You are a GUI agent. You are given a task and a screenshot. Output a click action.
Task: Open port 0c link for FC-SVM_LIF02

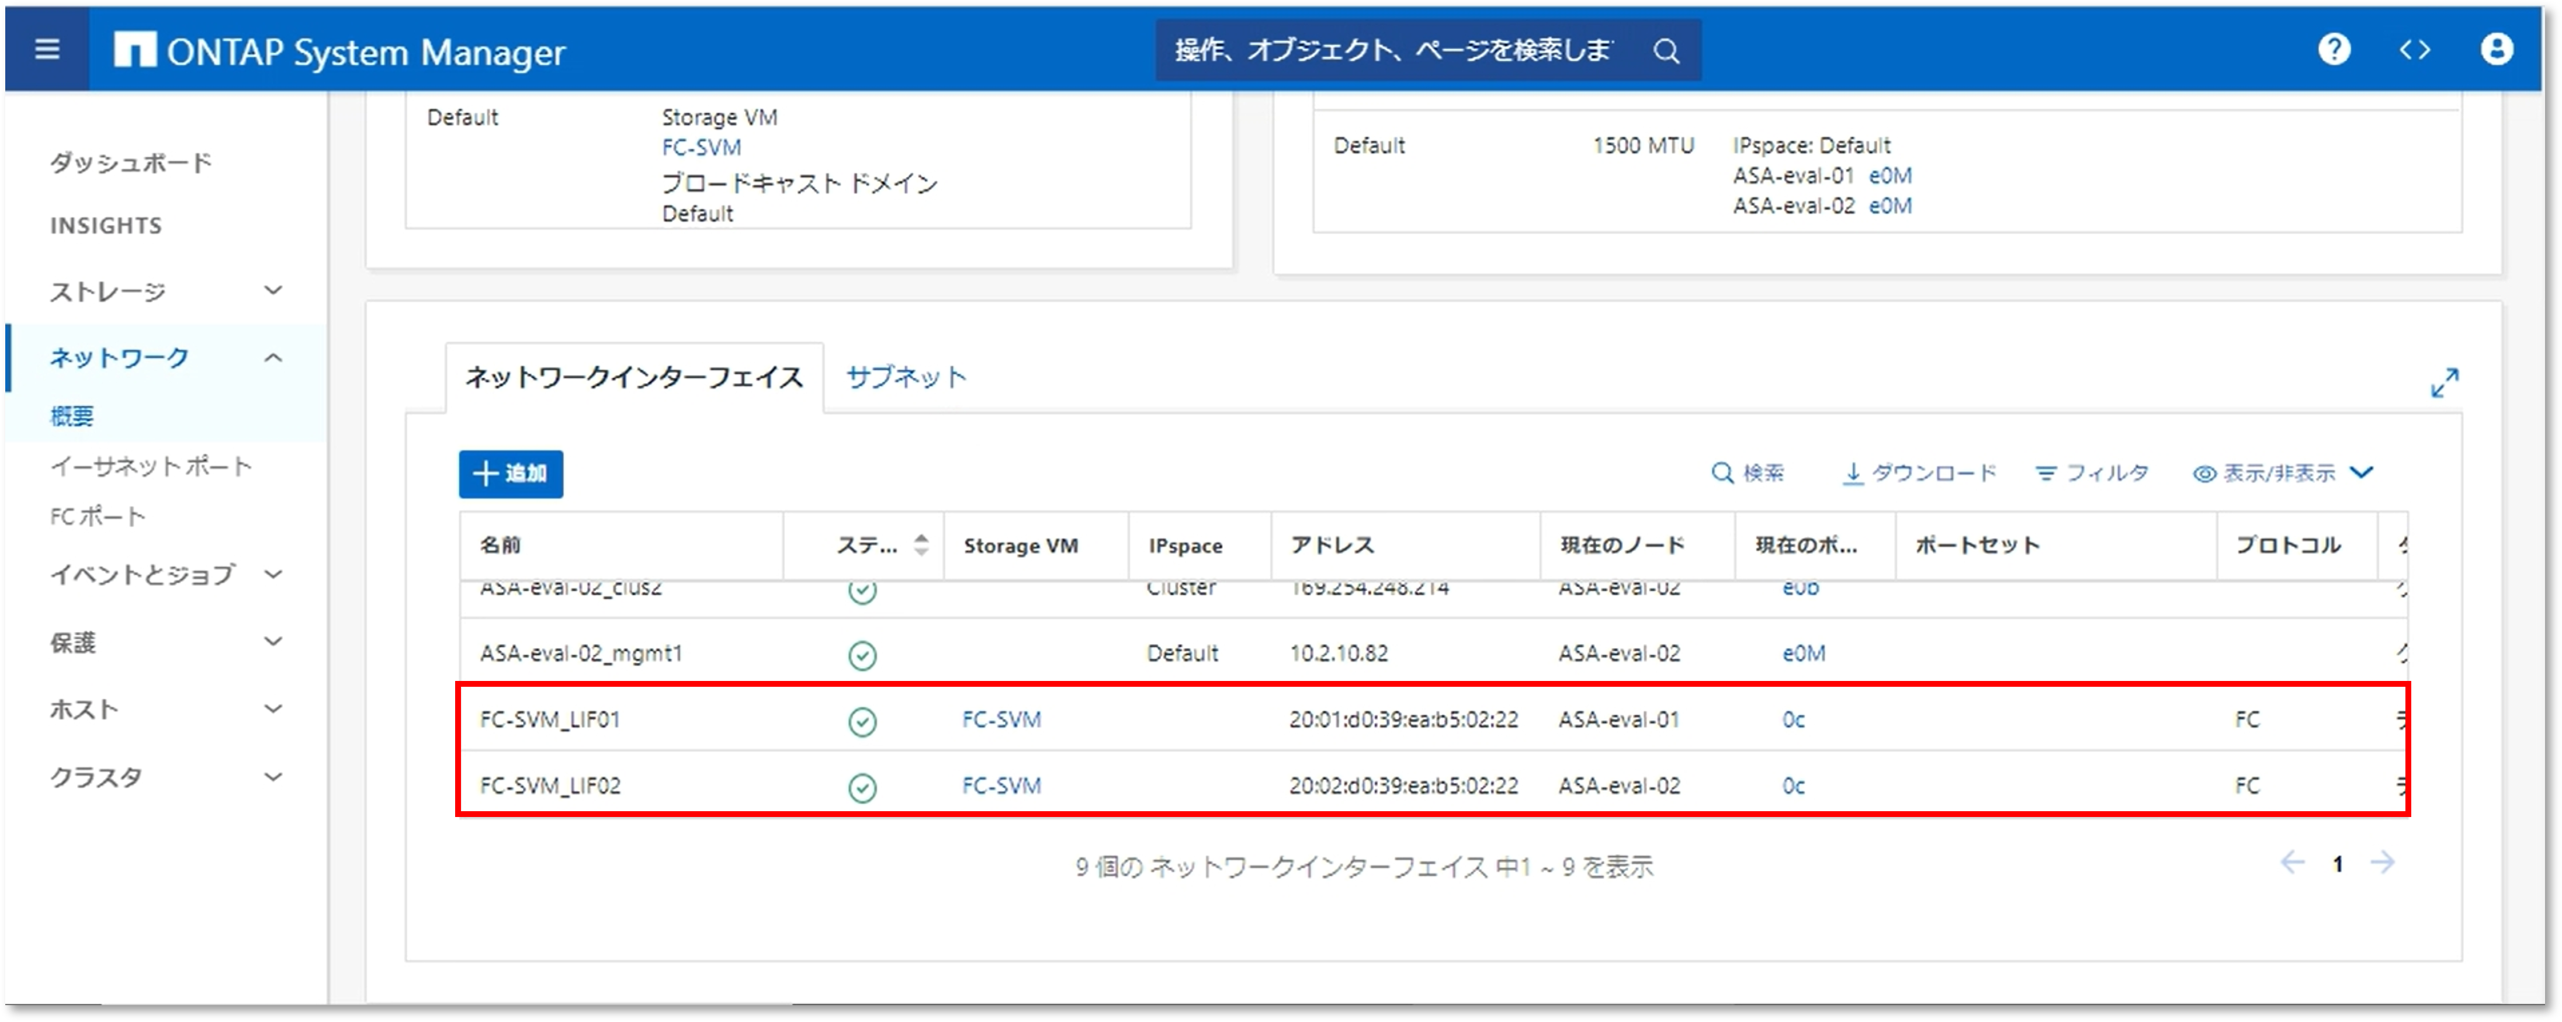[1793, 787]
